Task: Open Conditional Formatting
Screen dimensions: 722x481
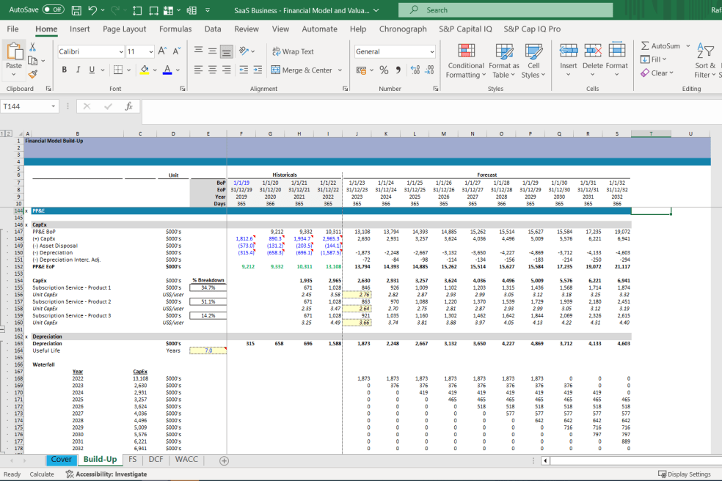Action: [465, 60]
